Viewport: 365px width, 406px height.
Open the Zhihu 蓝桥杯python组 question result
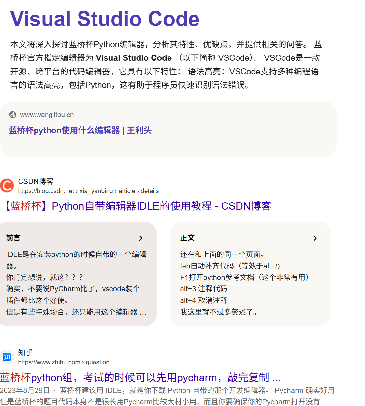(140, 378)
